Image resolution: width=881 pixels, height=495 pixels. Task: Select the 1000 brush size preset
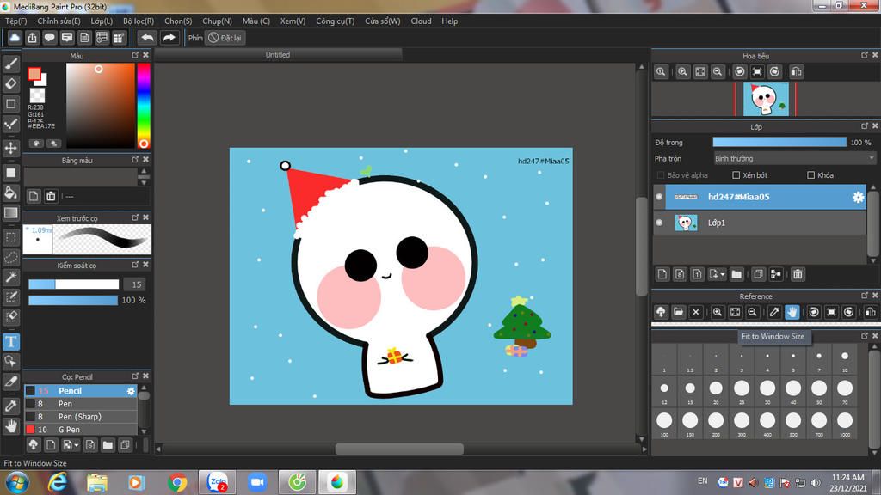pos(845,423)
